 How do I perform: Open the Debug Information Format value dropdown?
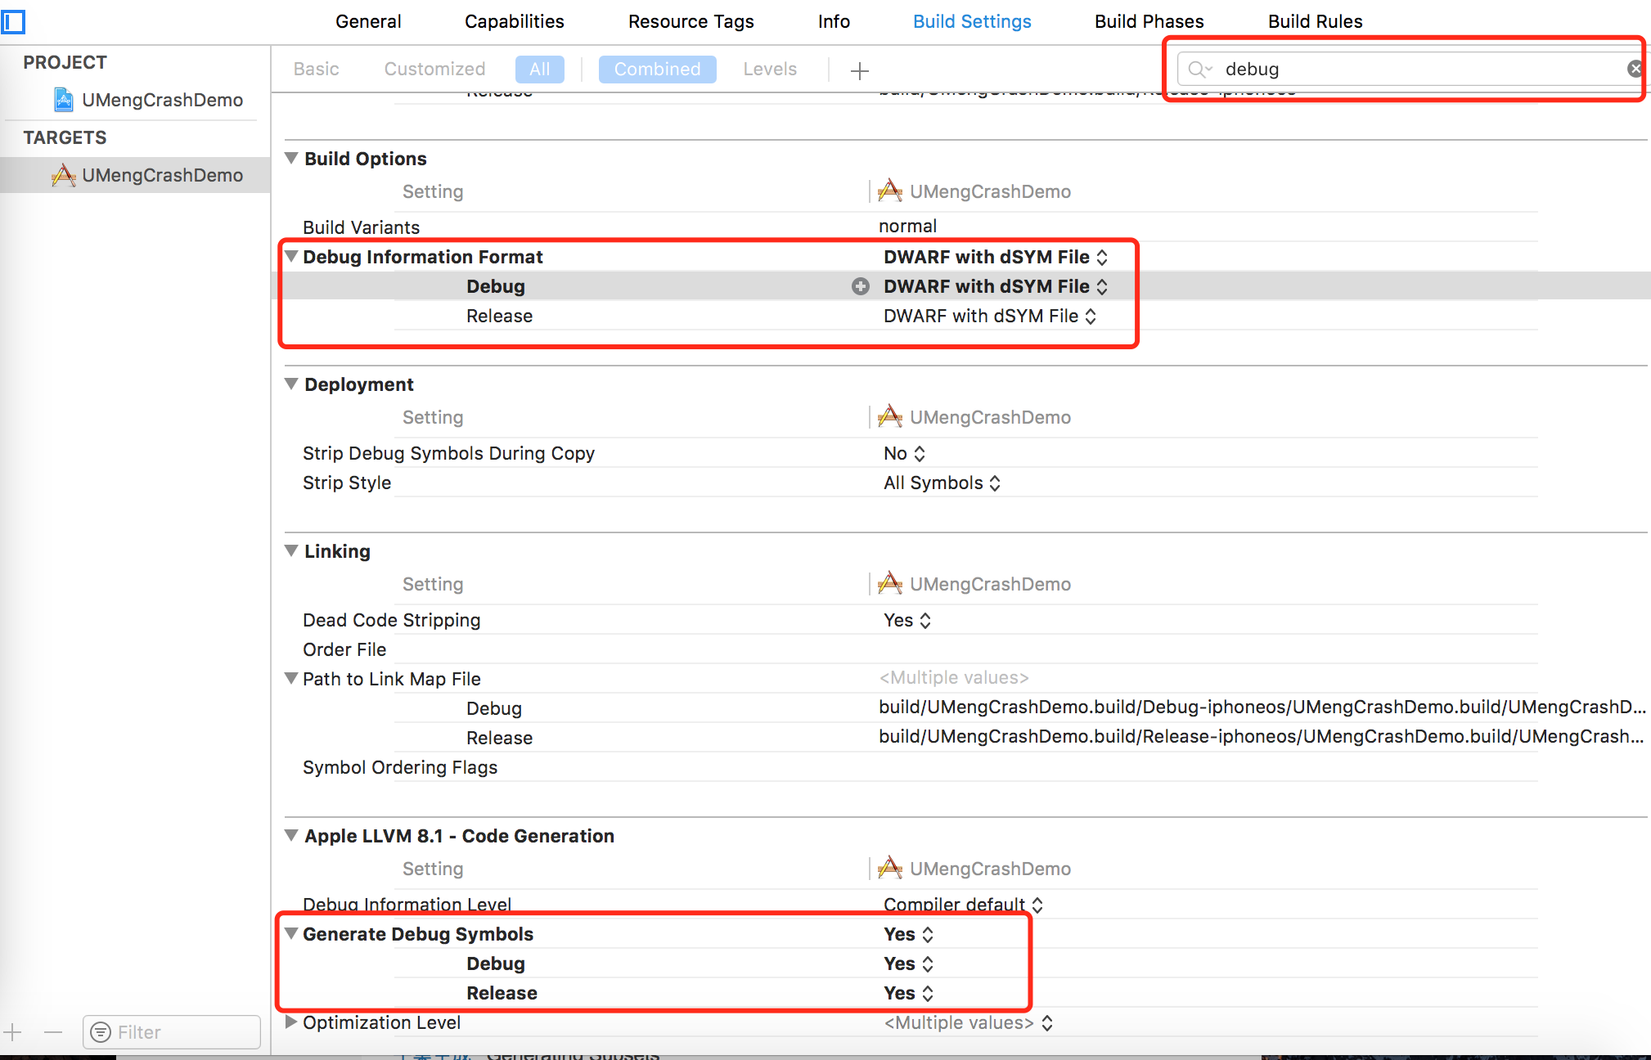coord(996,257)
